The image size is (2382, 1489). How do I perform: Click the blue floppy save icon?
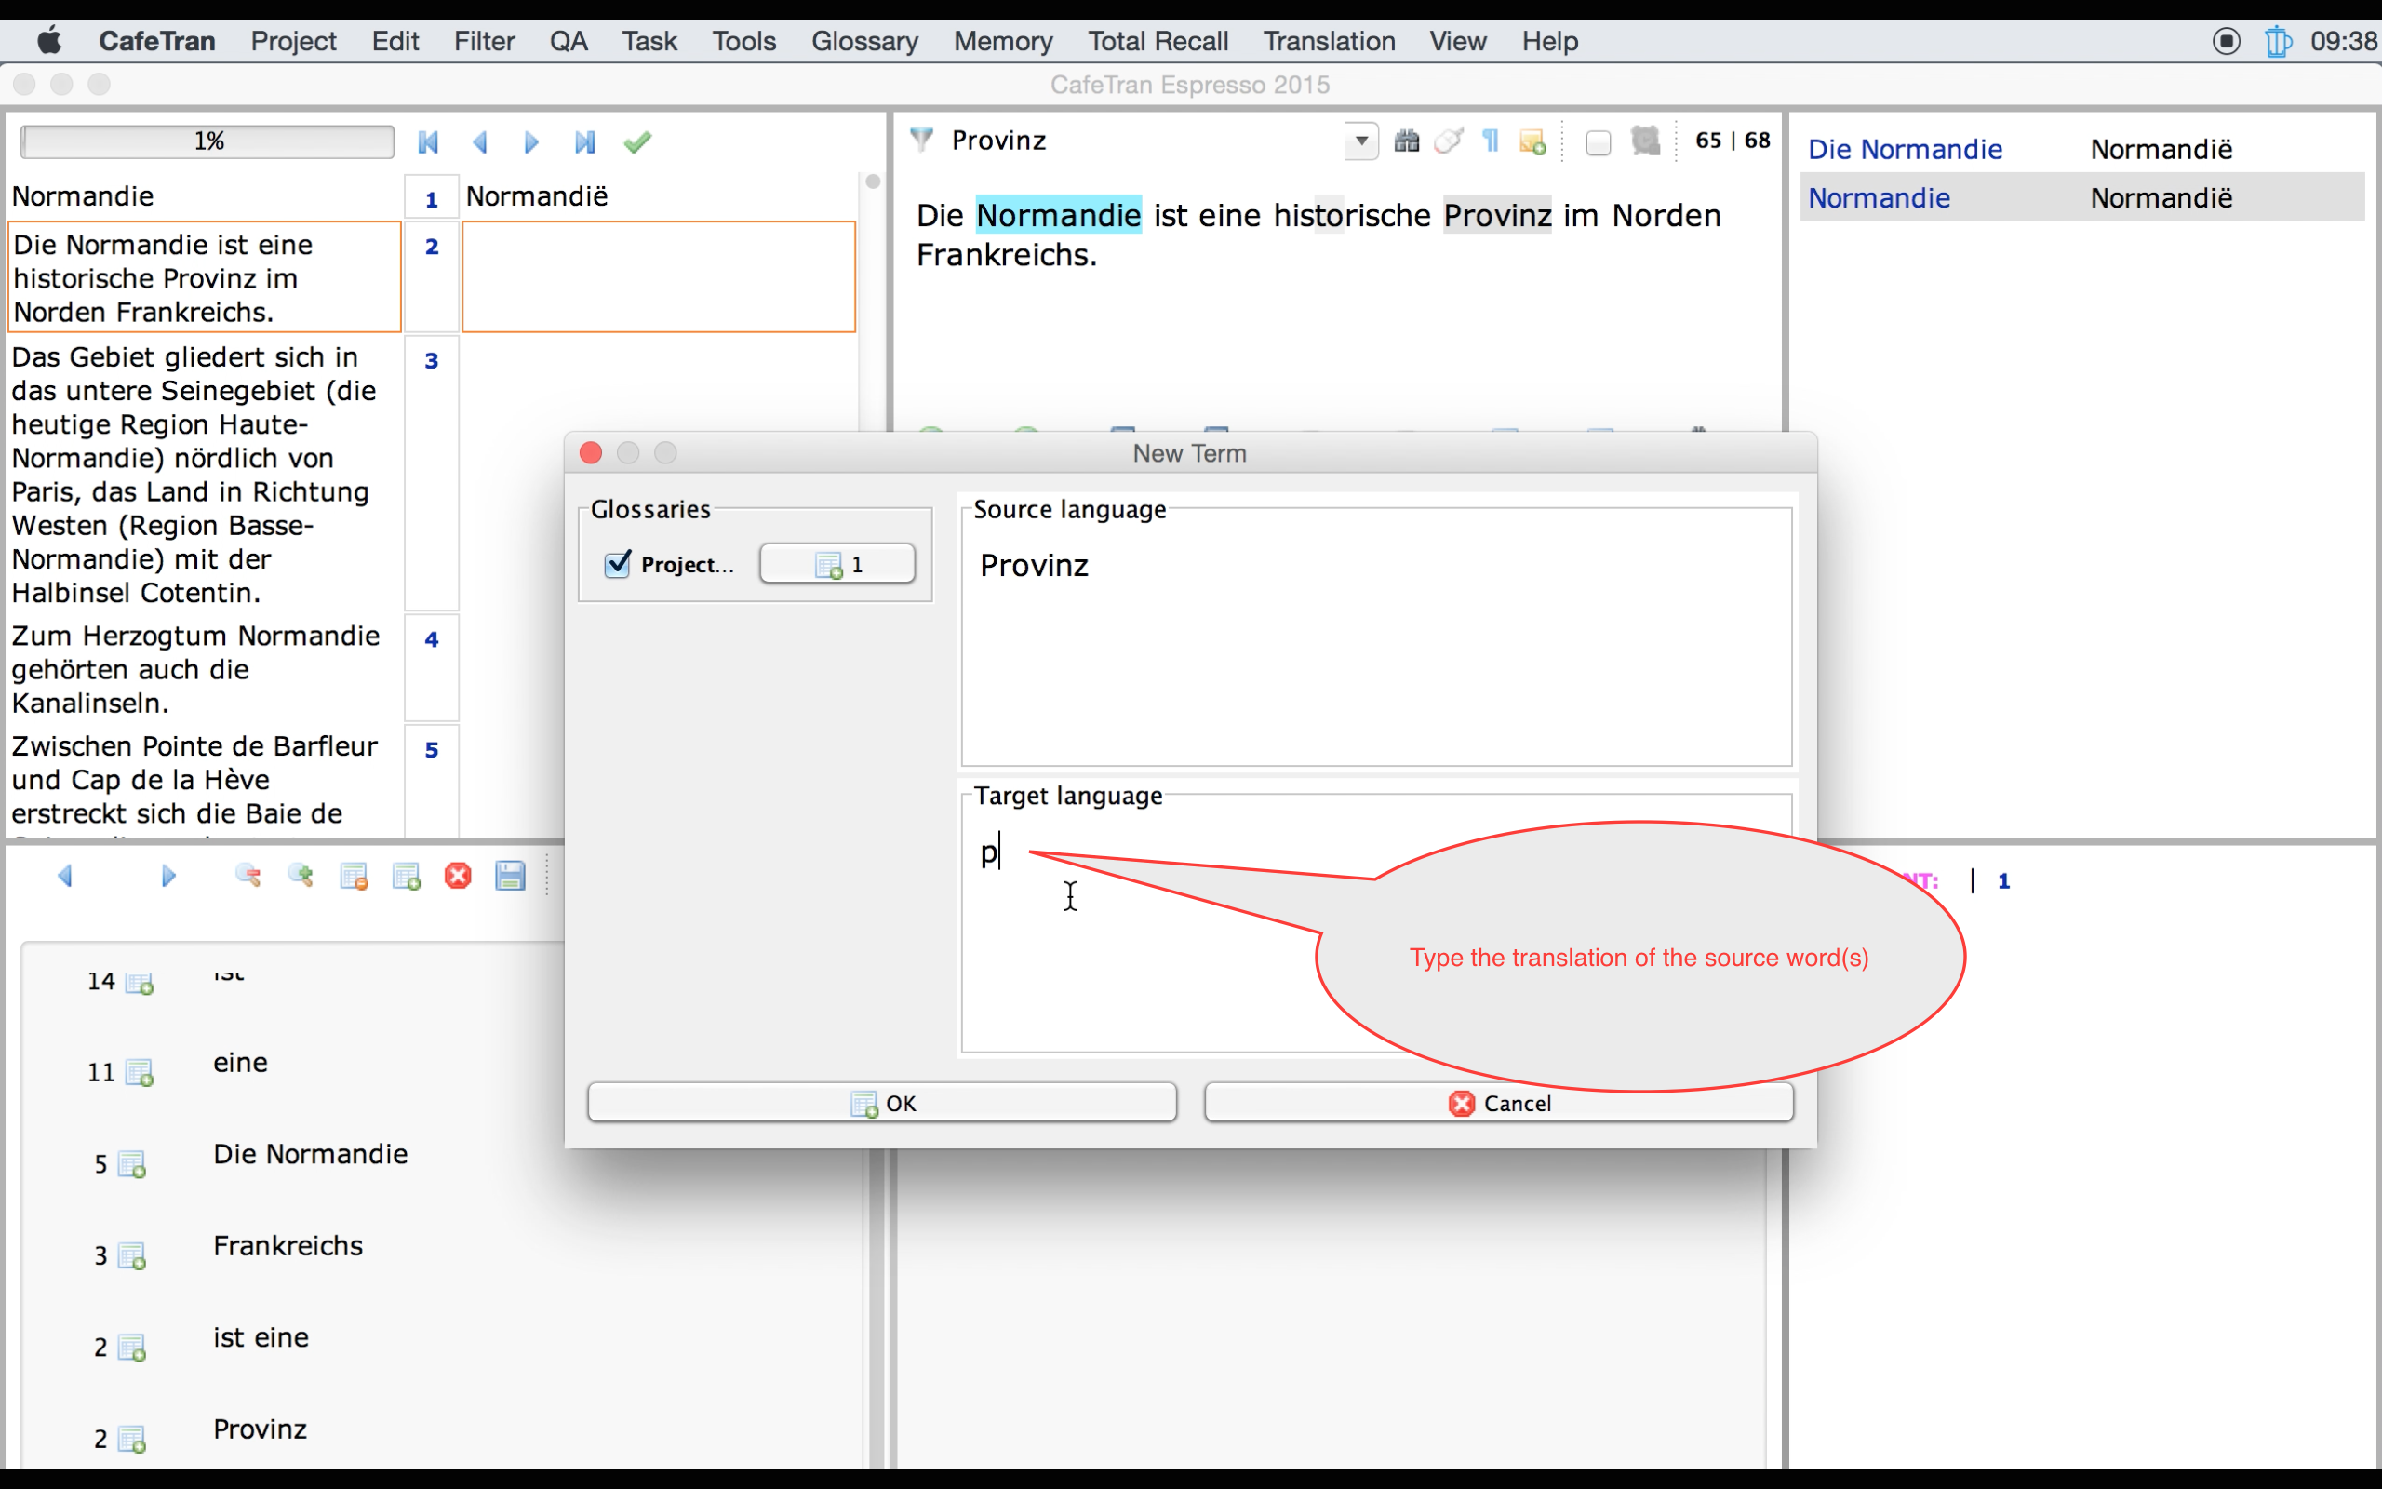coord(510,876)
